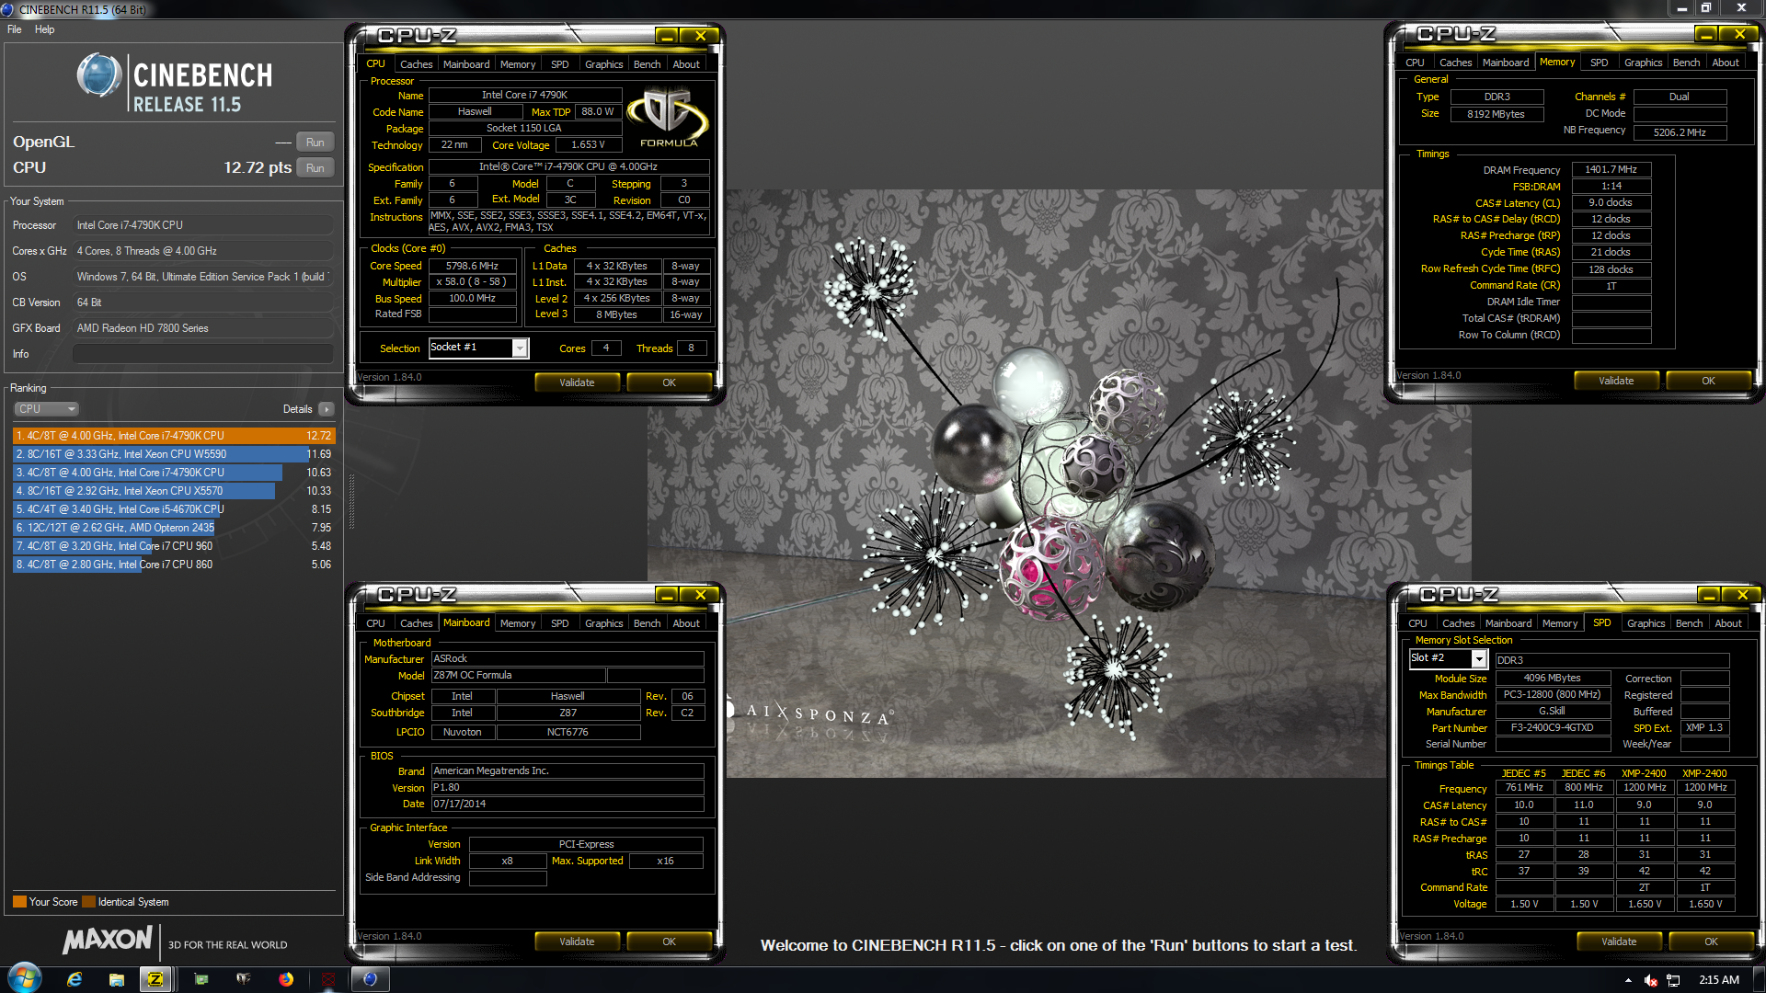Click the BIOS version P1.80 field
1766x993 pixels.
(568, 788)
